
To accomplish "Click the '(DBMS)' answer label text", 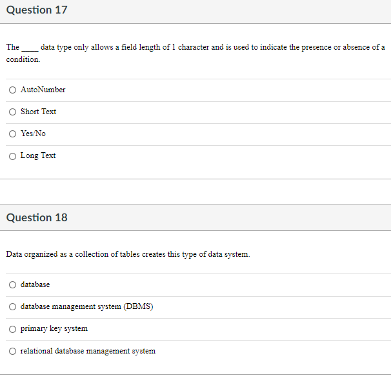I will coord(138,306).
